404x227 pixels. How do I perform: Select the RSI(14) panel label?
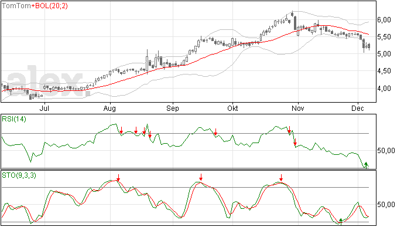pyautogui.click(x=14, y=119)
